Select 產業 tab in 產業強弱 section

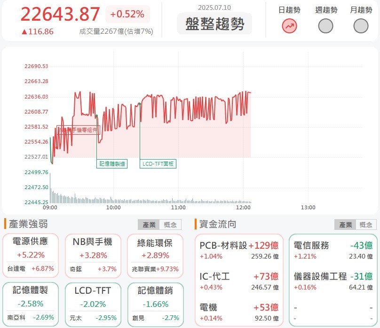pyautogui.click(x=149, y=225)
